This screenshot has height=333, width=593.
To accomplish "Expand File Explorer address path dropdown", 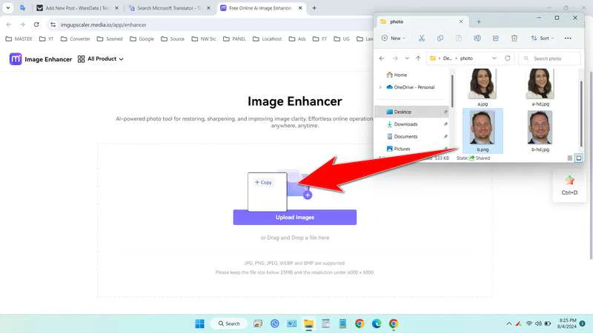I will tap(494, 58).
